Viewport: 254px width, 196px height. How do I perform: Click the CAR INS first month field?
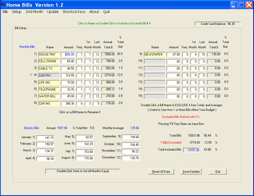point(88,103)
